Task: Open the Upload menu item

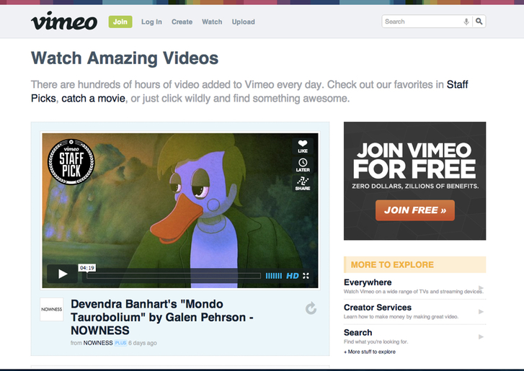Action: (243, 22)
